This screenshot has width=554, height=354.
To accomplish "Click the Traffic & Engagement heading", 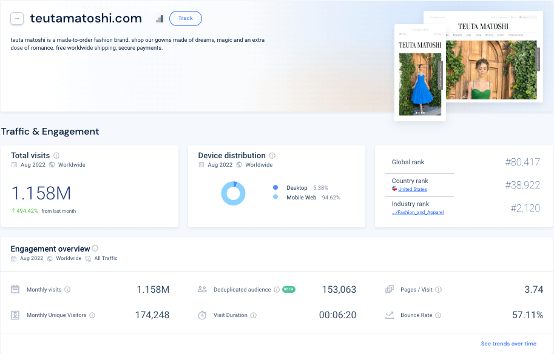I will pos(50,132).
